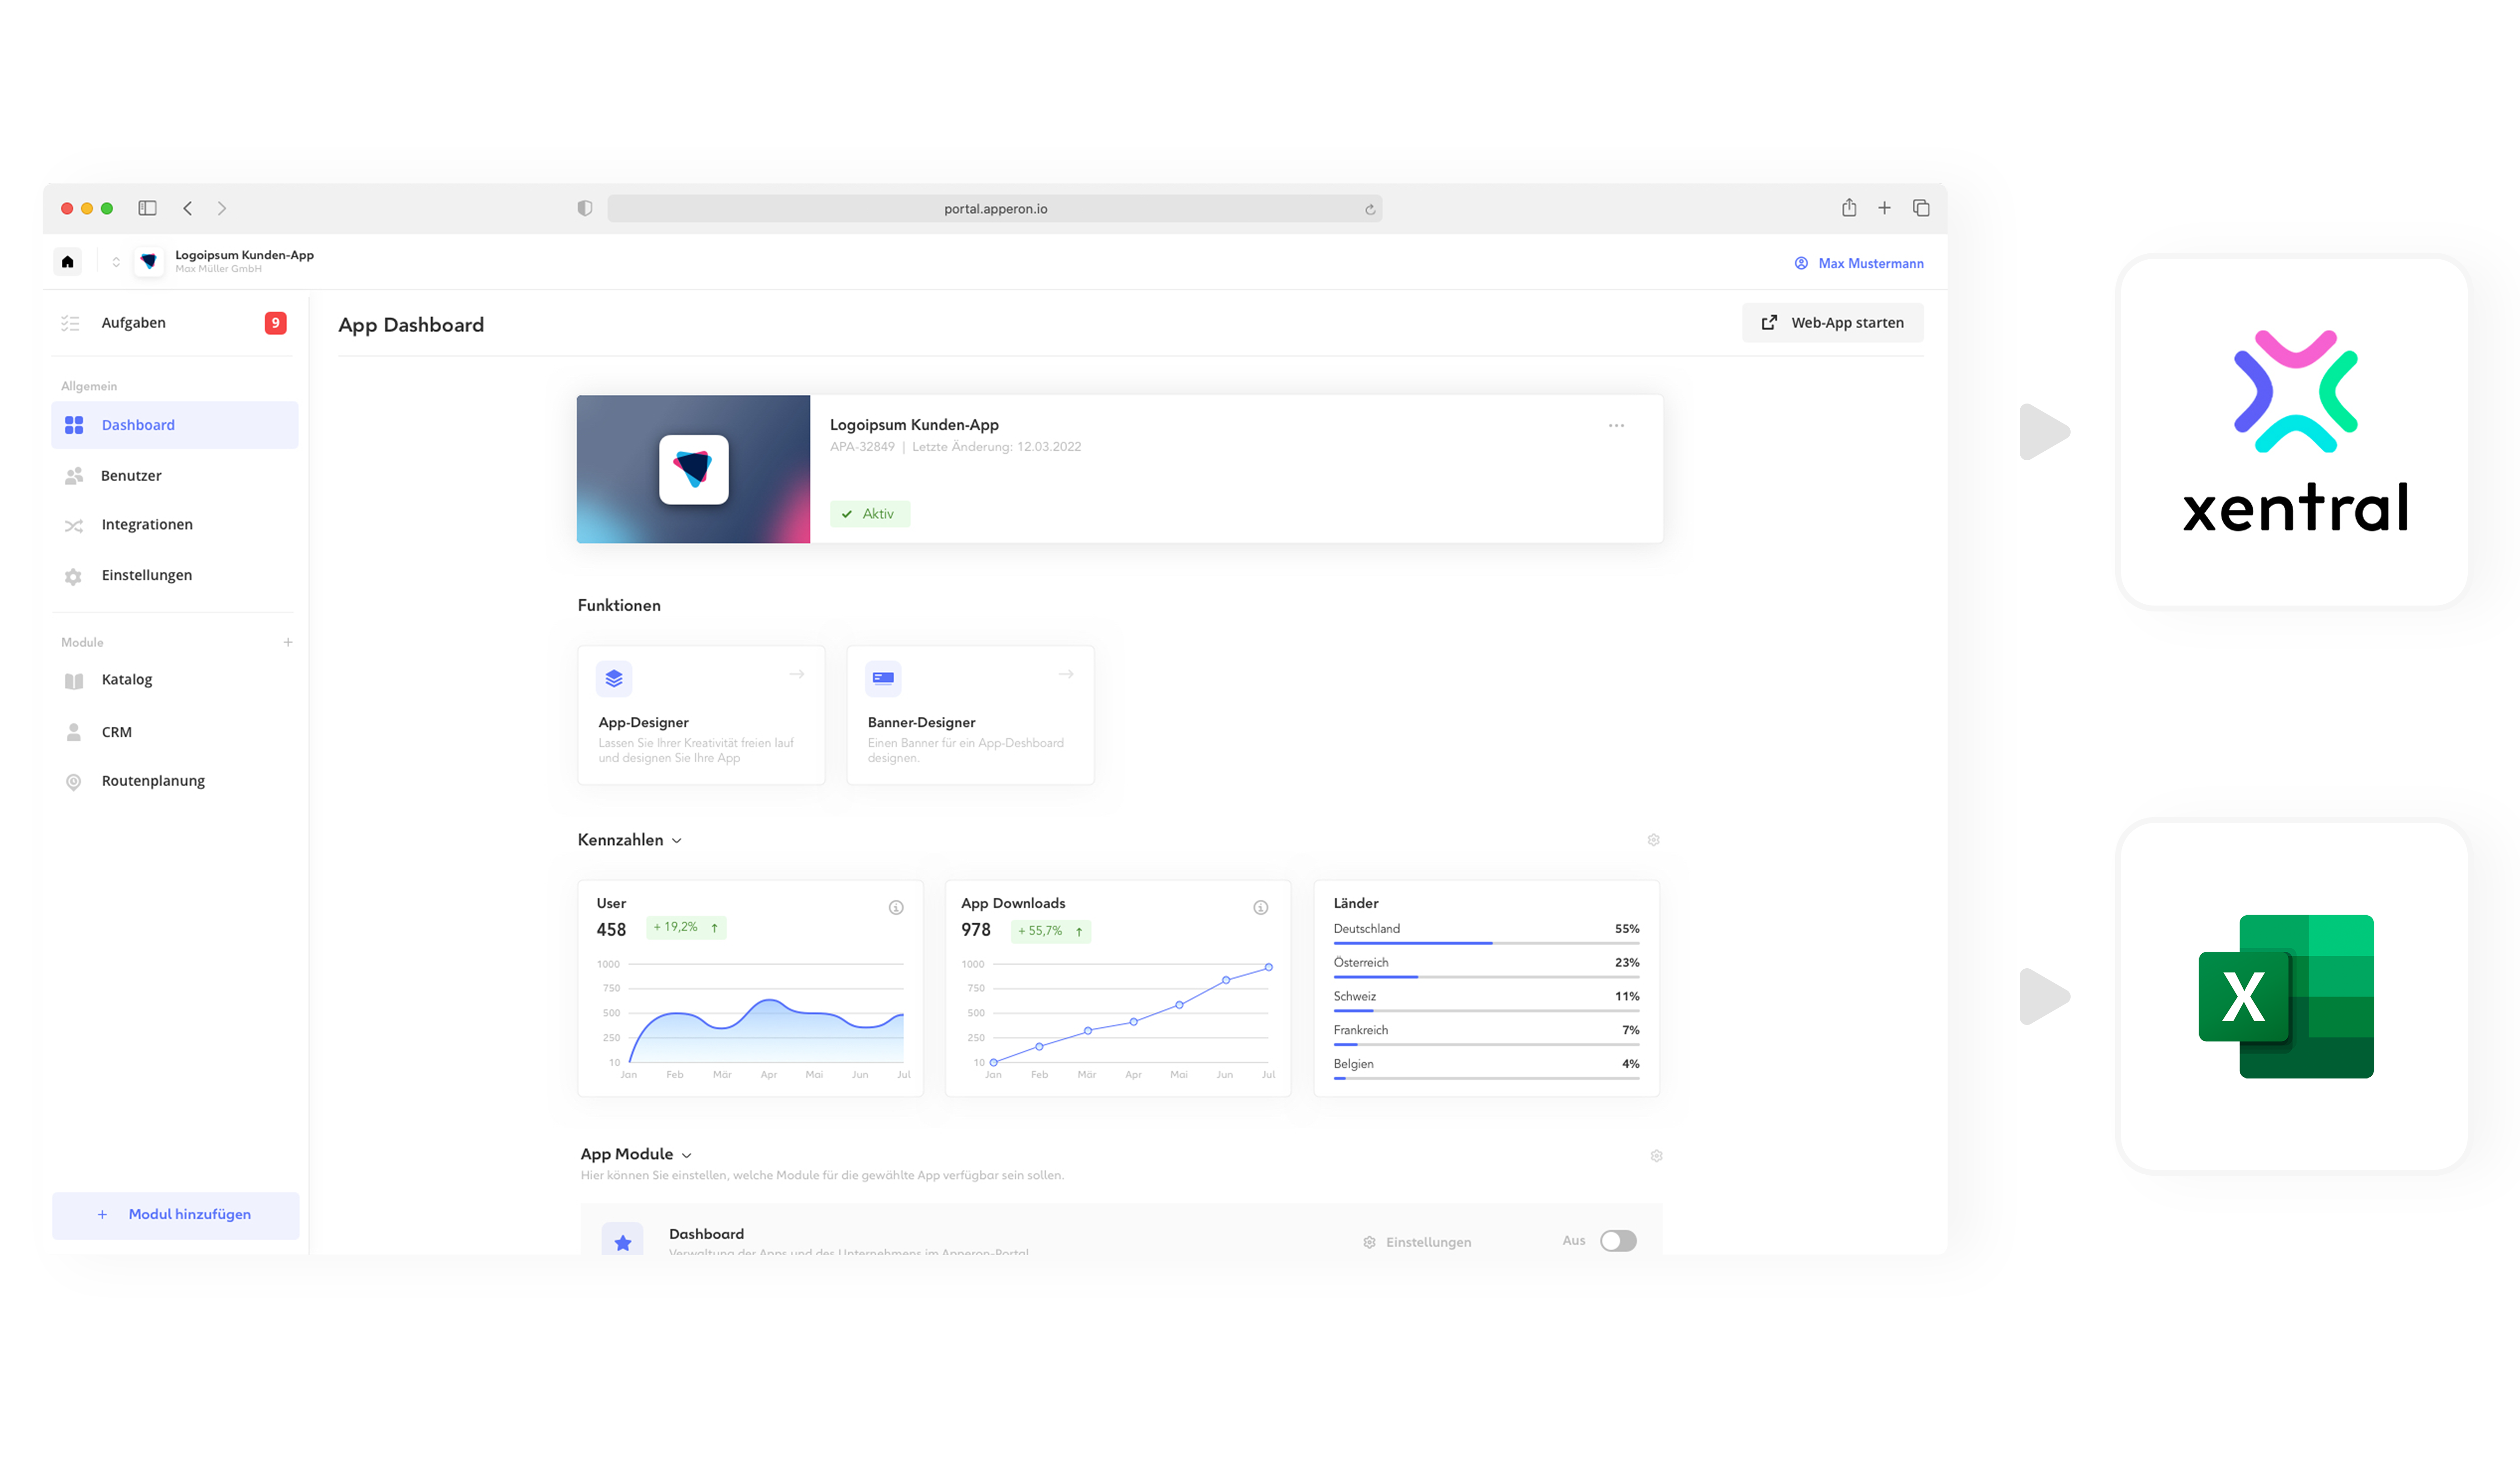Click the App-Designer layers icon

614,679
